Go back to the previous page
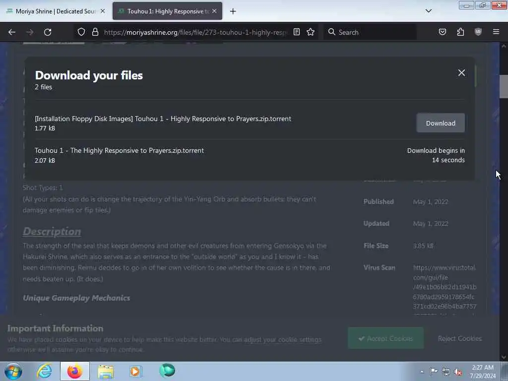This screenshot has width=508, height=381. (12, 32)
